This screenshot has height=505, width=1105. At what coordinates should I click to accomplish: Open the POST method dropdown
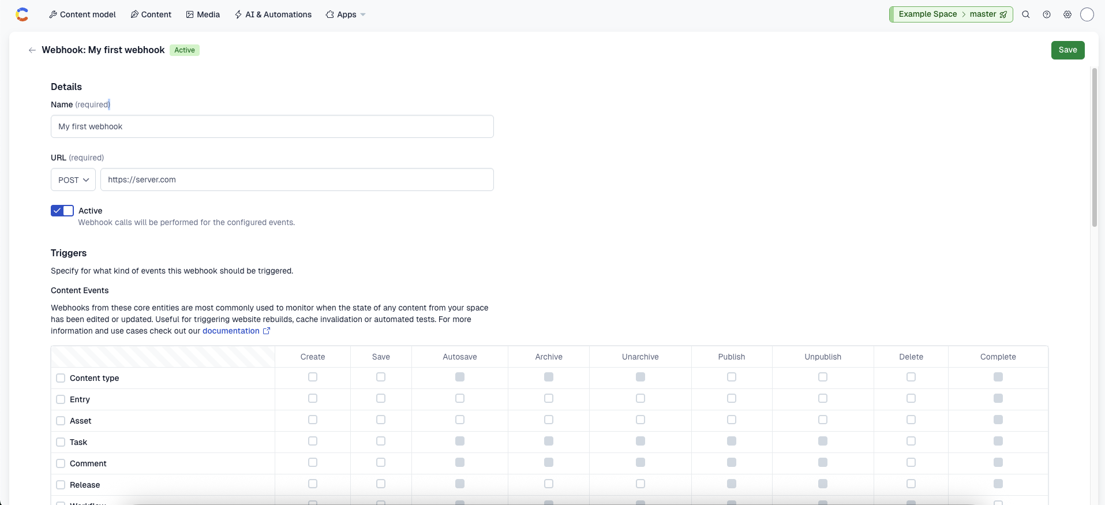tap(73, 179)
